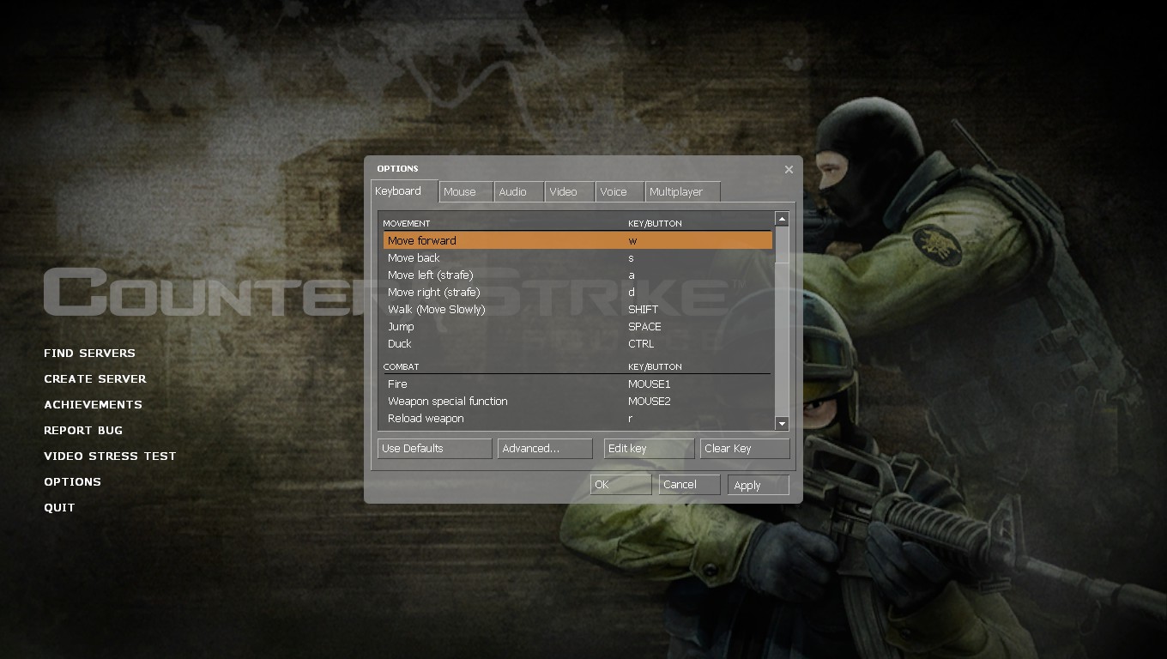Switch to the Video tab
Image resolution: width=1167 pixels, height=659 pixels.
[x=570, y=192]
